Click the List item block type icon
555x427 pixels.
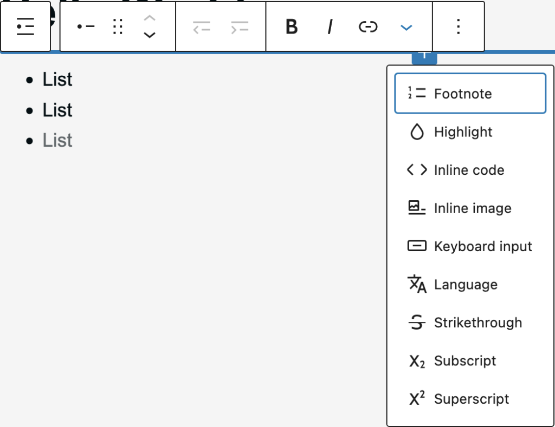coord(86,27)
